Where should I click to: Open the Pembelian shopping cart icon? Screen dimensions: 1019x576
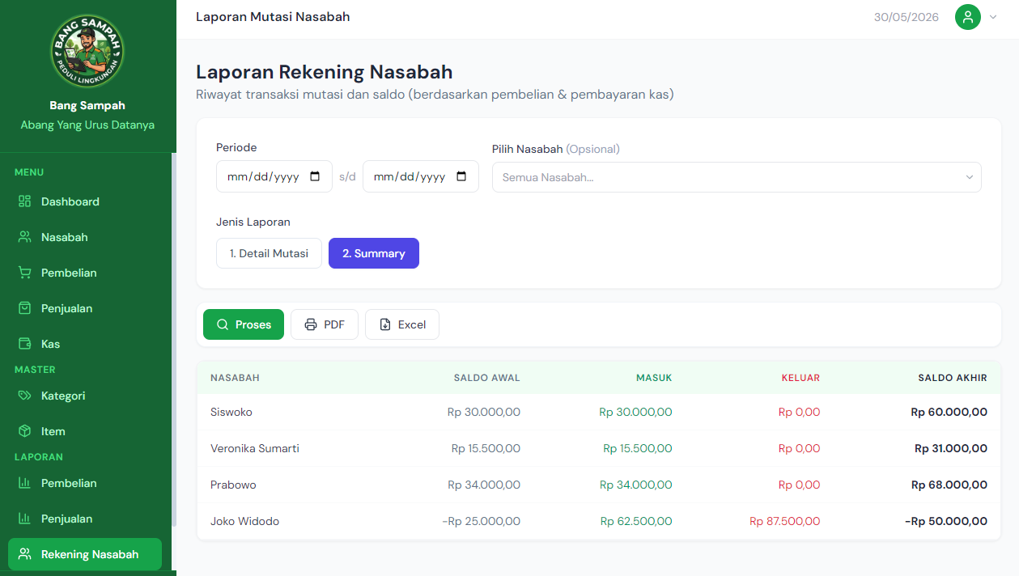point(24,273)
